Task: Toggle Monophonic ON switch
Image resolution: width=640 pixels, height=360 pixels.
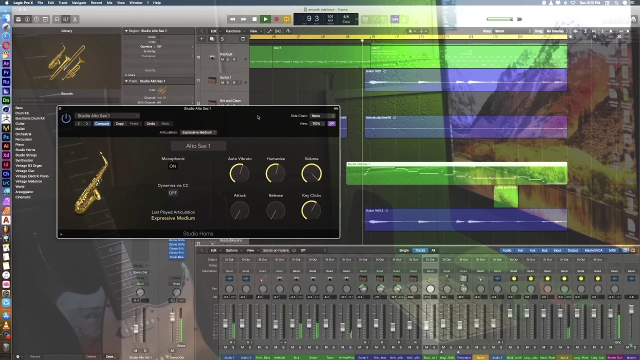Action: coord(172,166)
